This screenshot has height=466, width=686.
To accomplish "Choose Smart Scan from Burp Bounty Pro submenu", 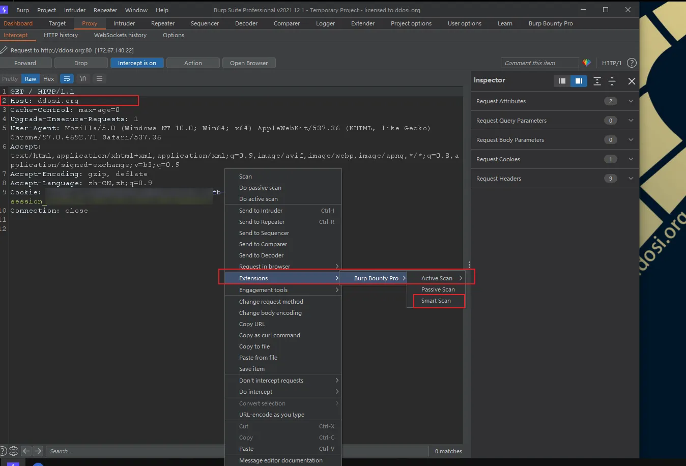I will [x=436, y=301].
